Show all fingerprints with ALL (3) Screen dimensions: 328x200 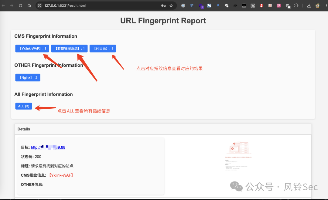pos(24,106)
